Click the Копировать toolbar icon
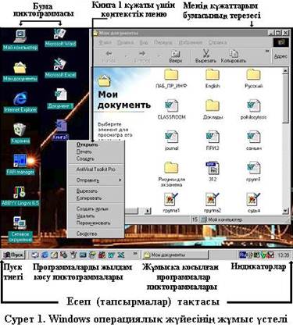 click(234, 56)
